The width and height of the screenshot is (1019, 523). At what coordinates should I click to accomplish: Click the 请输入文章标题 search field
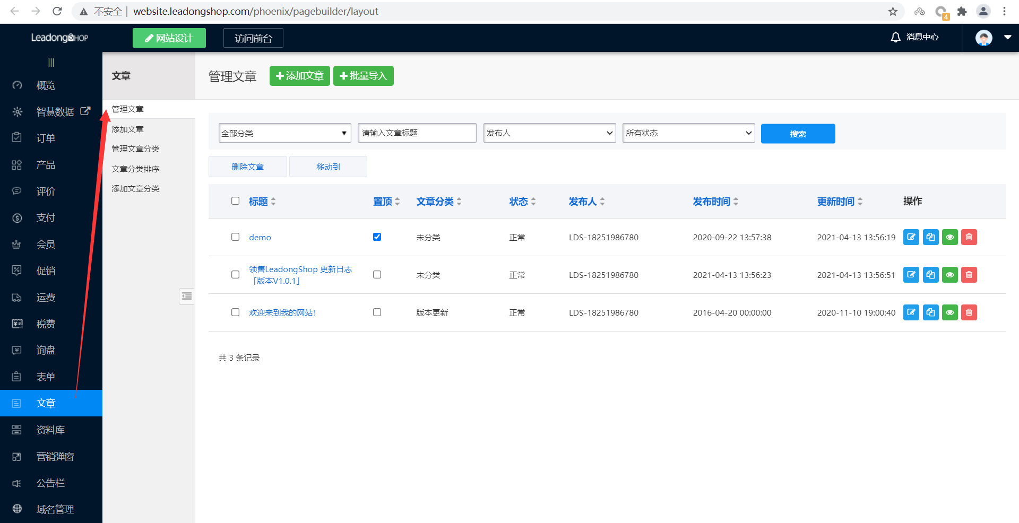click(417, 133)
